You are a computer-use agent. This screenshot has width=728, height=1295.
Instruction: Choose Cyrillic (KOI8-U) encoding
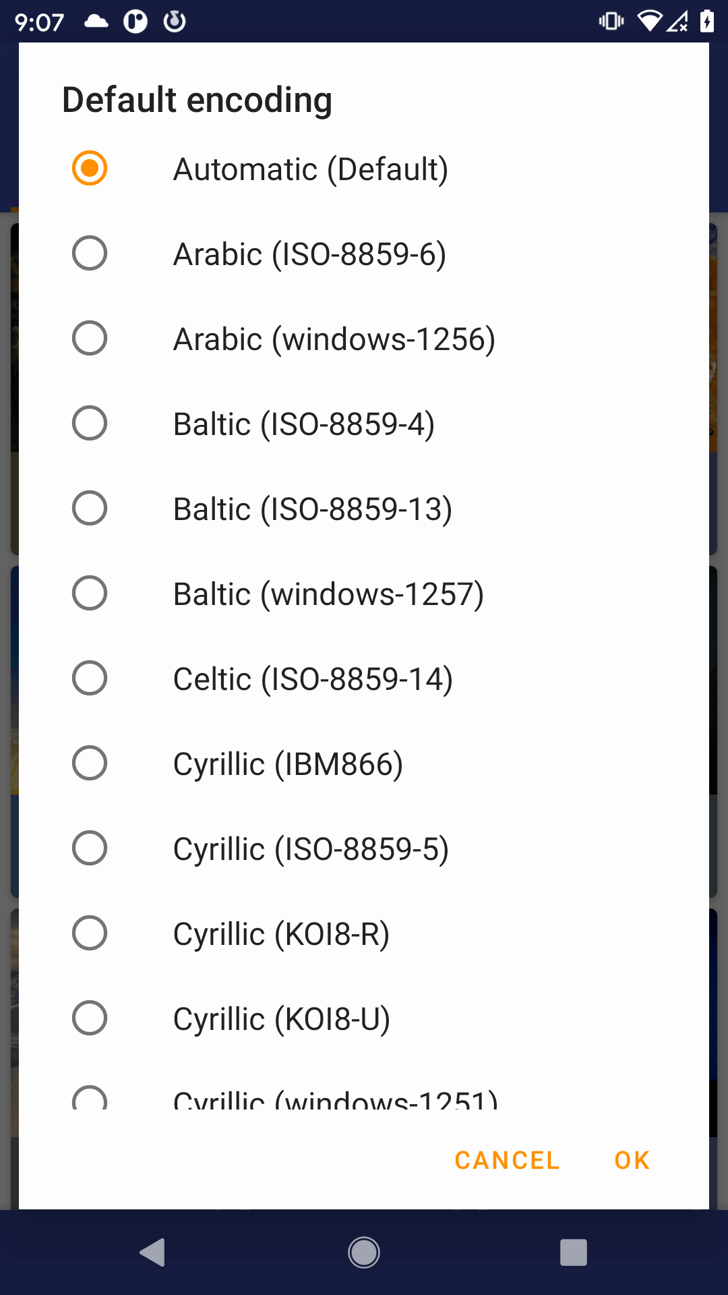(90, 1018)
